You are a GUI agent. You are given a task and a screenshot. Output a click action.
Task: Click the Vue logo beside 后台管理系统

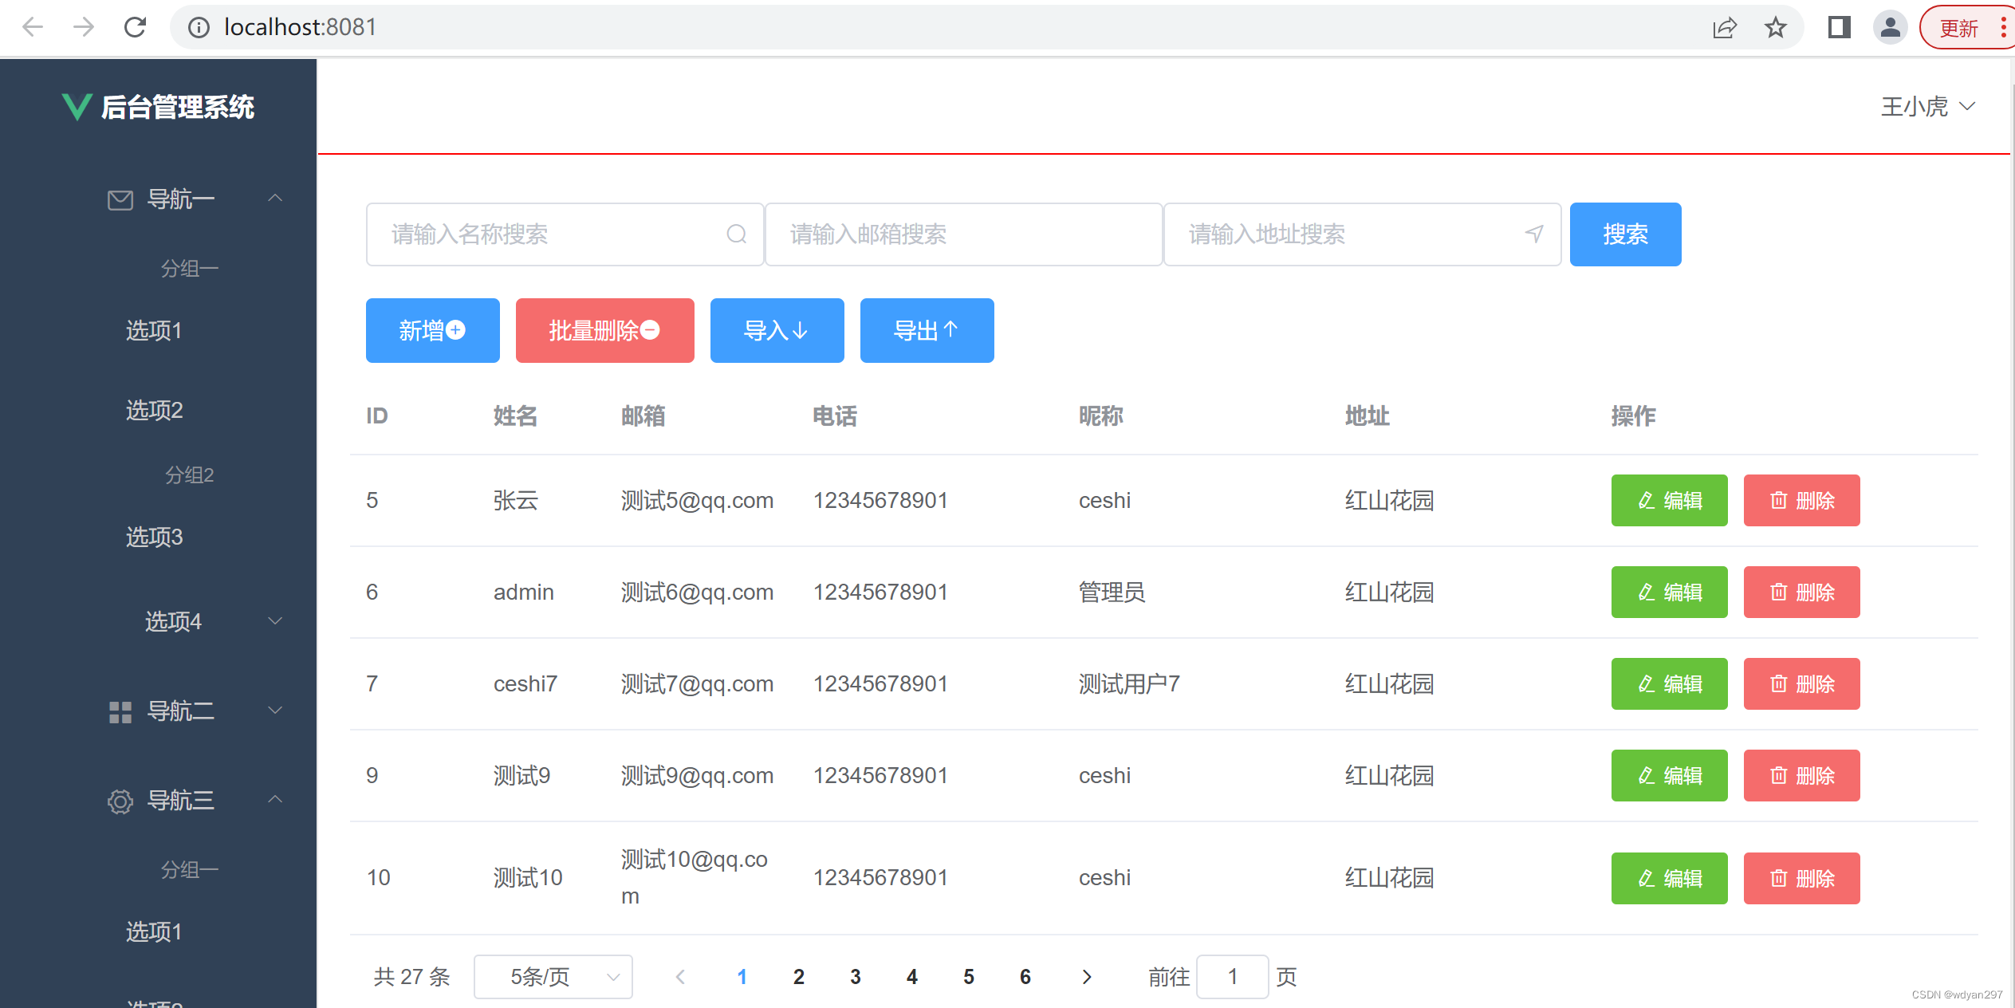(x=77, y=107)
